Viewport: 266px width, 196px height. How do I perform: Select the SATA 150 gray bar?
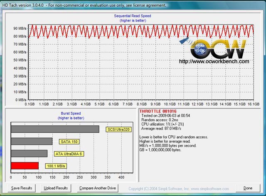(32, 141)
